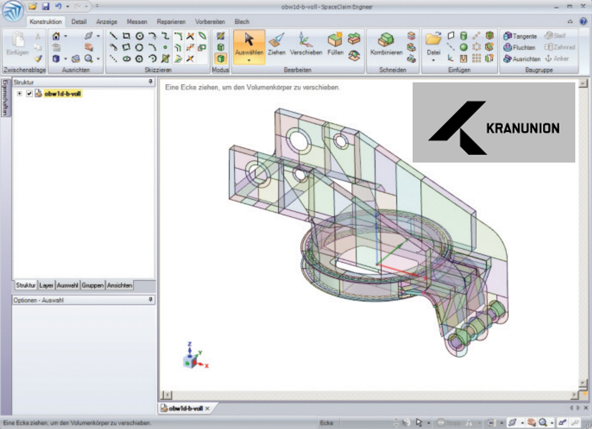The width and height of the screenshot is (592, 429).
Task: Activate the Verschieben move tool
Action: click(x=306, y=44)
